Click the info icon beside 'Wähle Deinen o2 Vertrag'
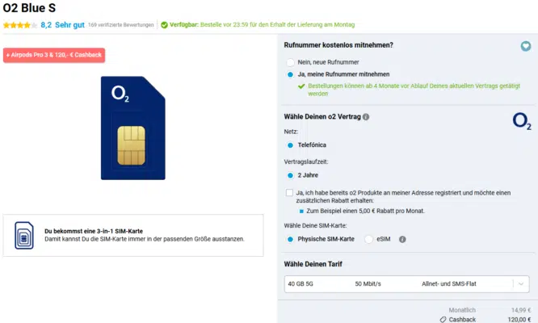The width and height of the screenshot is (538, 323). pos(366,117)
